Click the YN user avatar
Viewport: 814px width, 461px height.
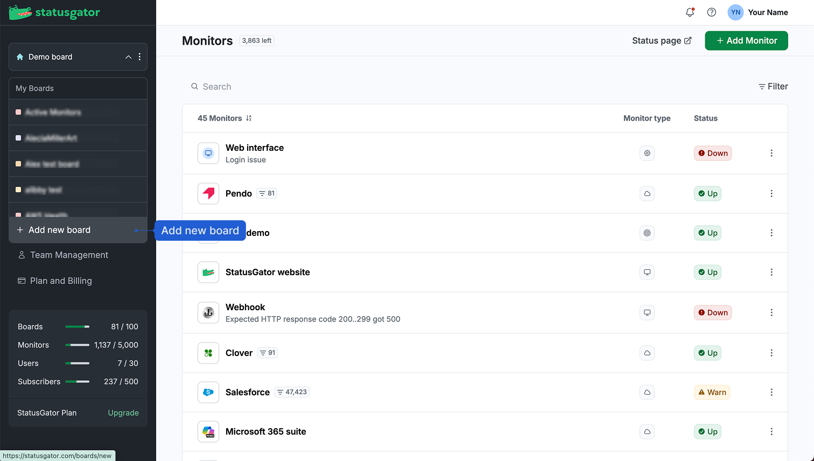735,12
